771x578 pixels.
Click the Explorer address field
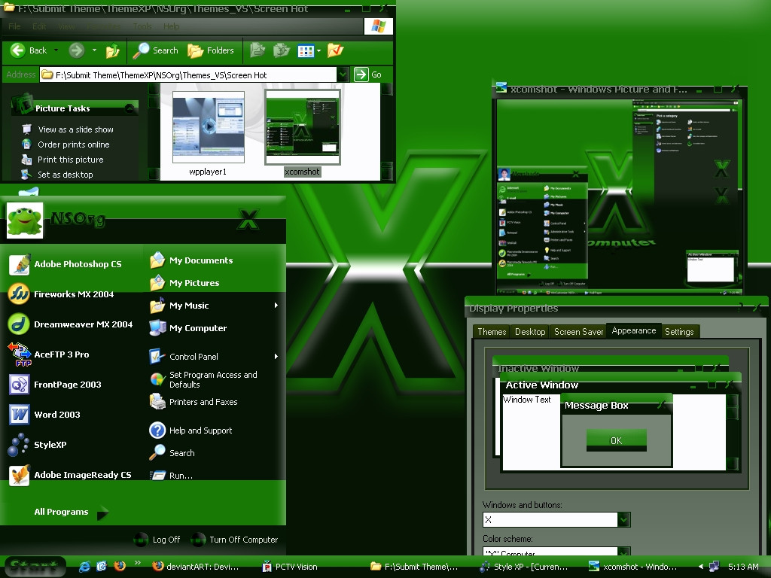point(188,75)
